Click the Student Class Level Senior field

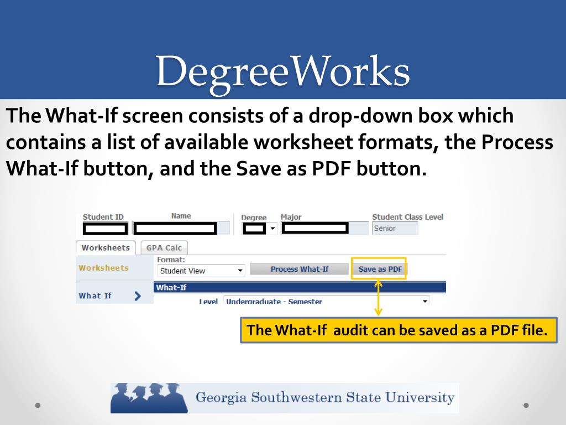tap(395, 229)
